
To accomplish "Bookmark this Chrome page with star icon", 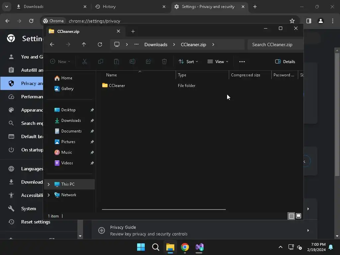I will tap(292, 21).
